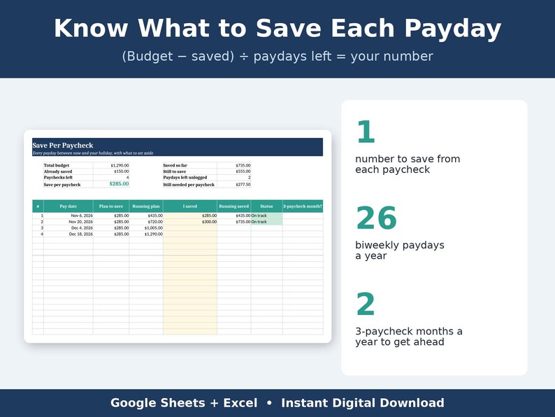555x417 pixels.
Task: Select the $435.00 running plan cell for Nov 6
Action: pos(146,215)
